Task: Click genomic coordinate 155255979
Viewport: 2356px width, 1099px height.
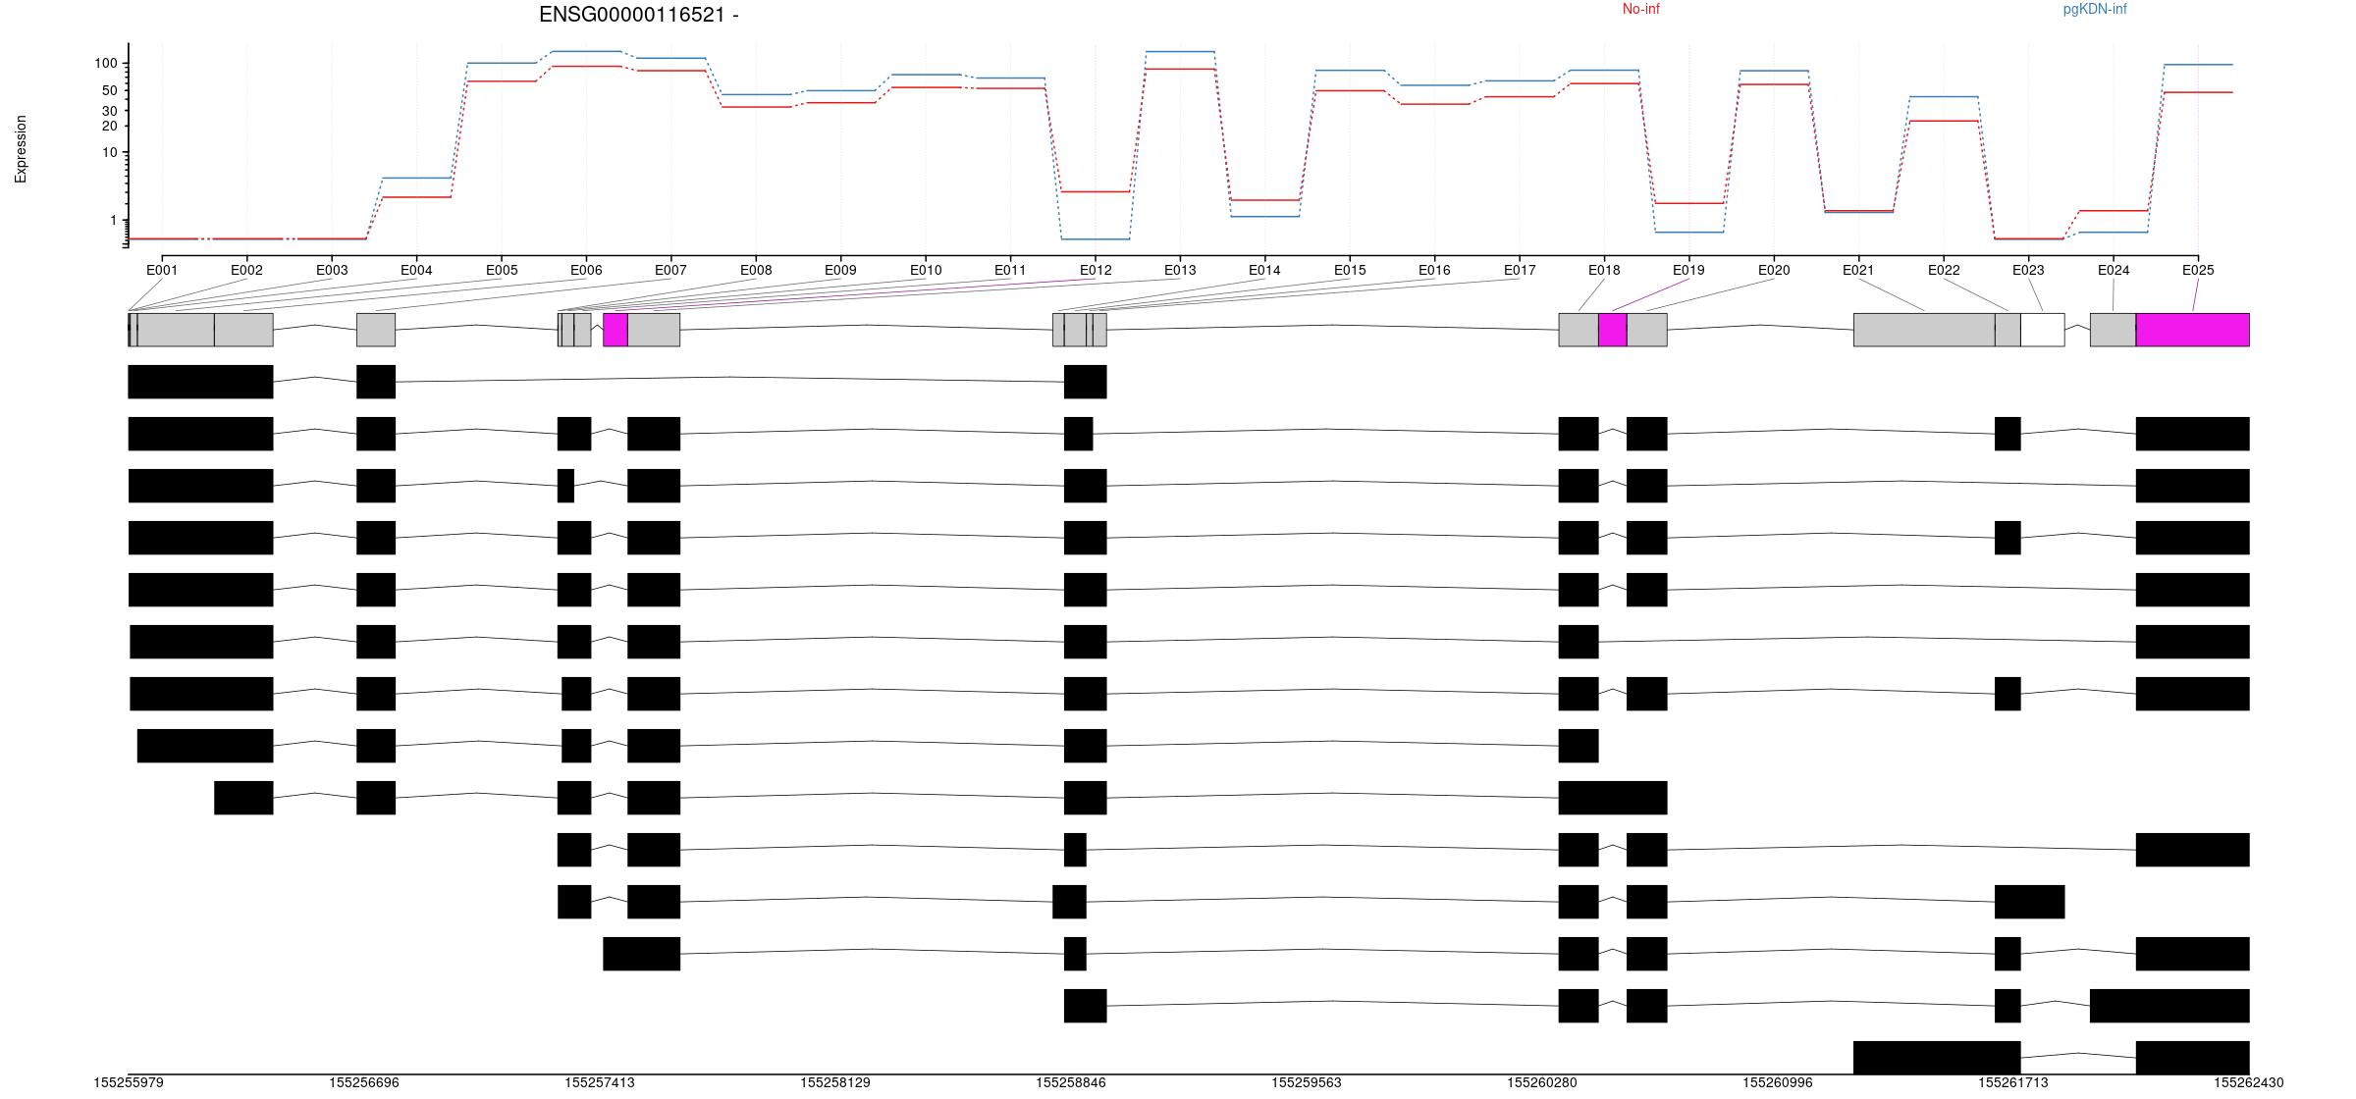Action: [129, 1083]
